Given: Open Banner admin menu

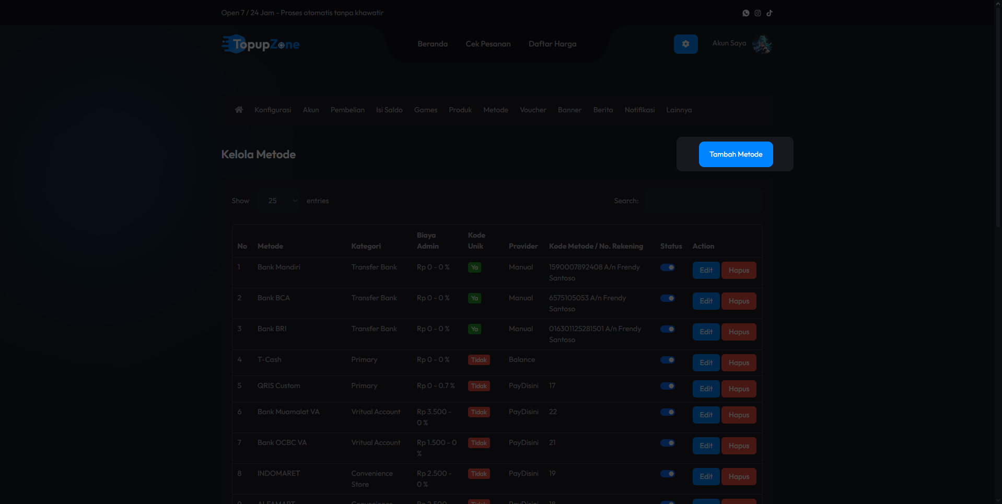Looking at the screenshot, I should click(569, 110).
